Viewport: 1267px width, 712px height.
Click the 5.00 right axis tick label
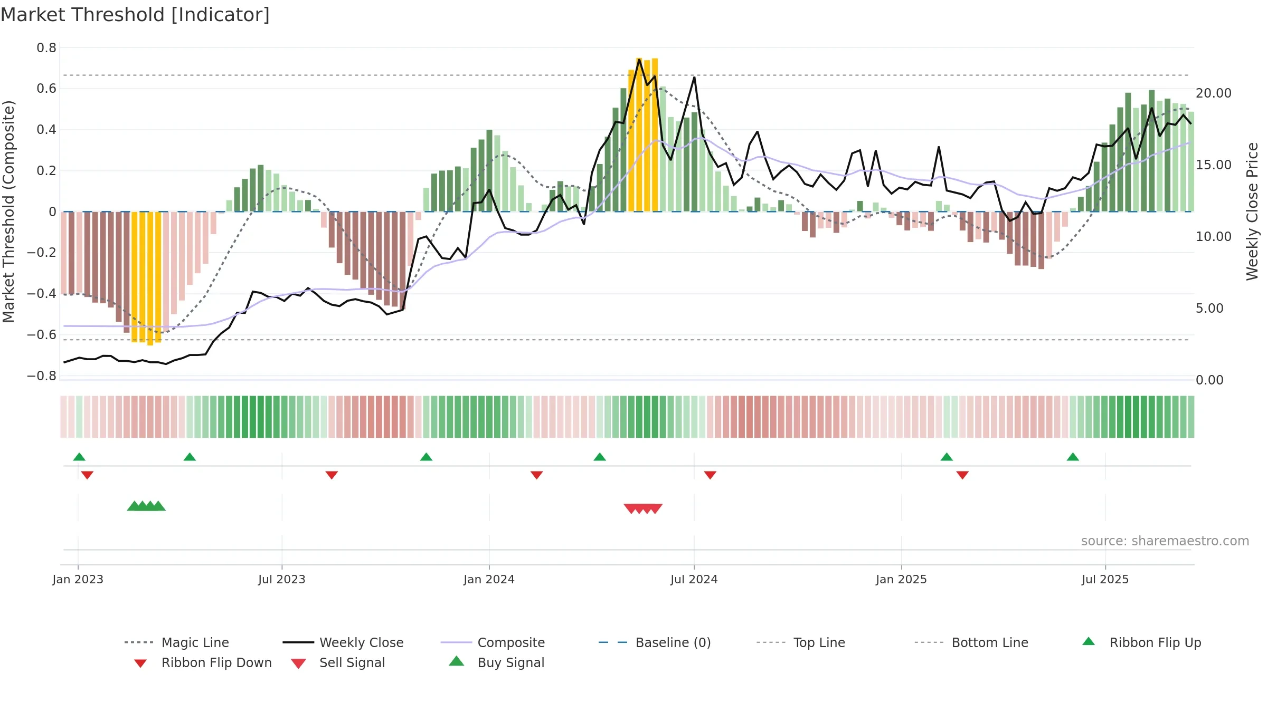1209,309
